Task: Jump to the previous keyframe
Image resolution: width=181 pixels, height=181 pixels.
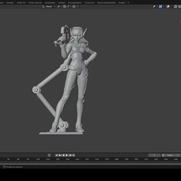Action: (60, 155)
